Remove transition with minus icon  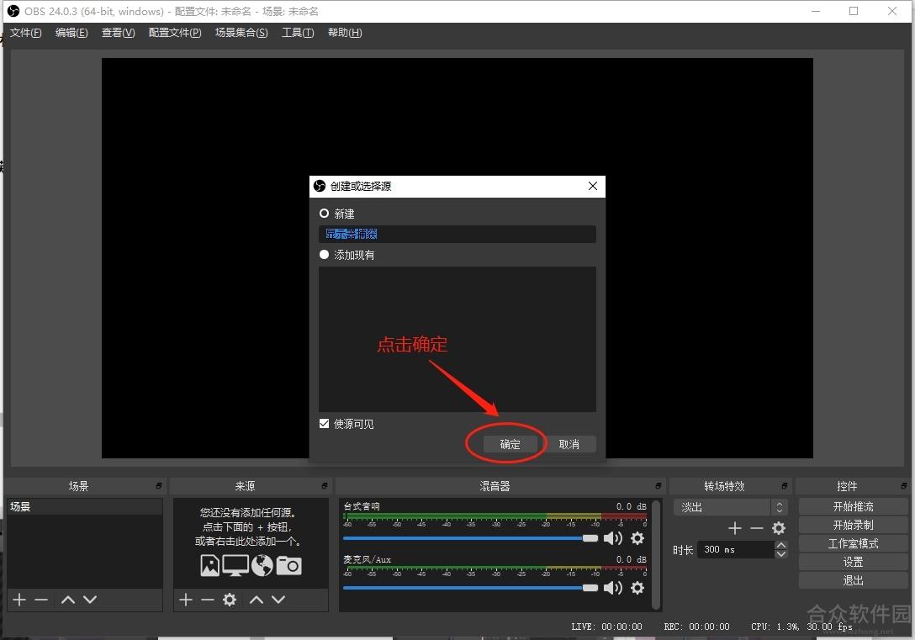coord(756,528)
